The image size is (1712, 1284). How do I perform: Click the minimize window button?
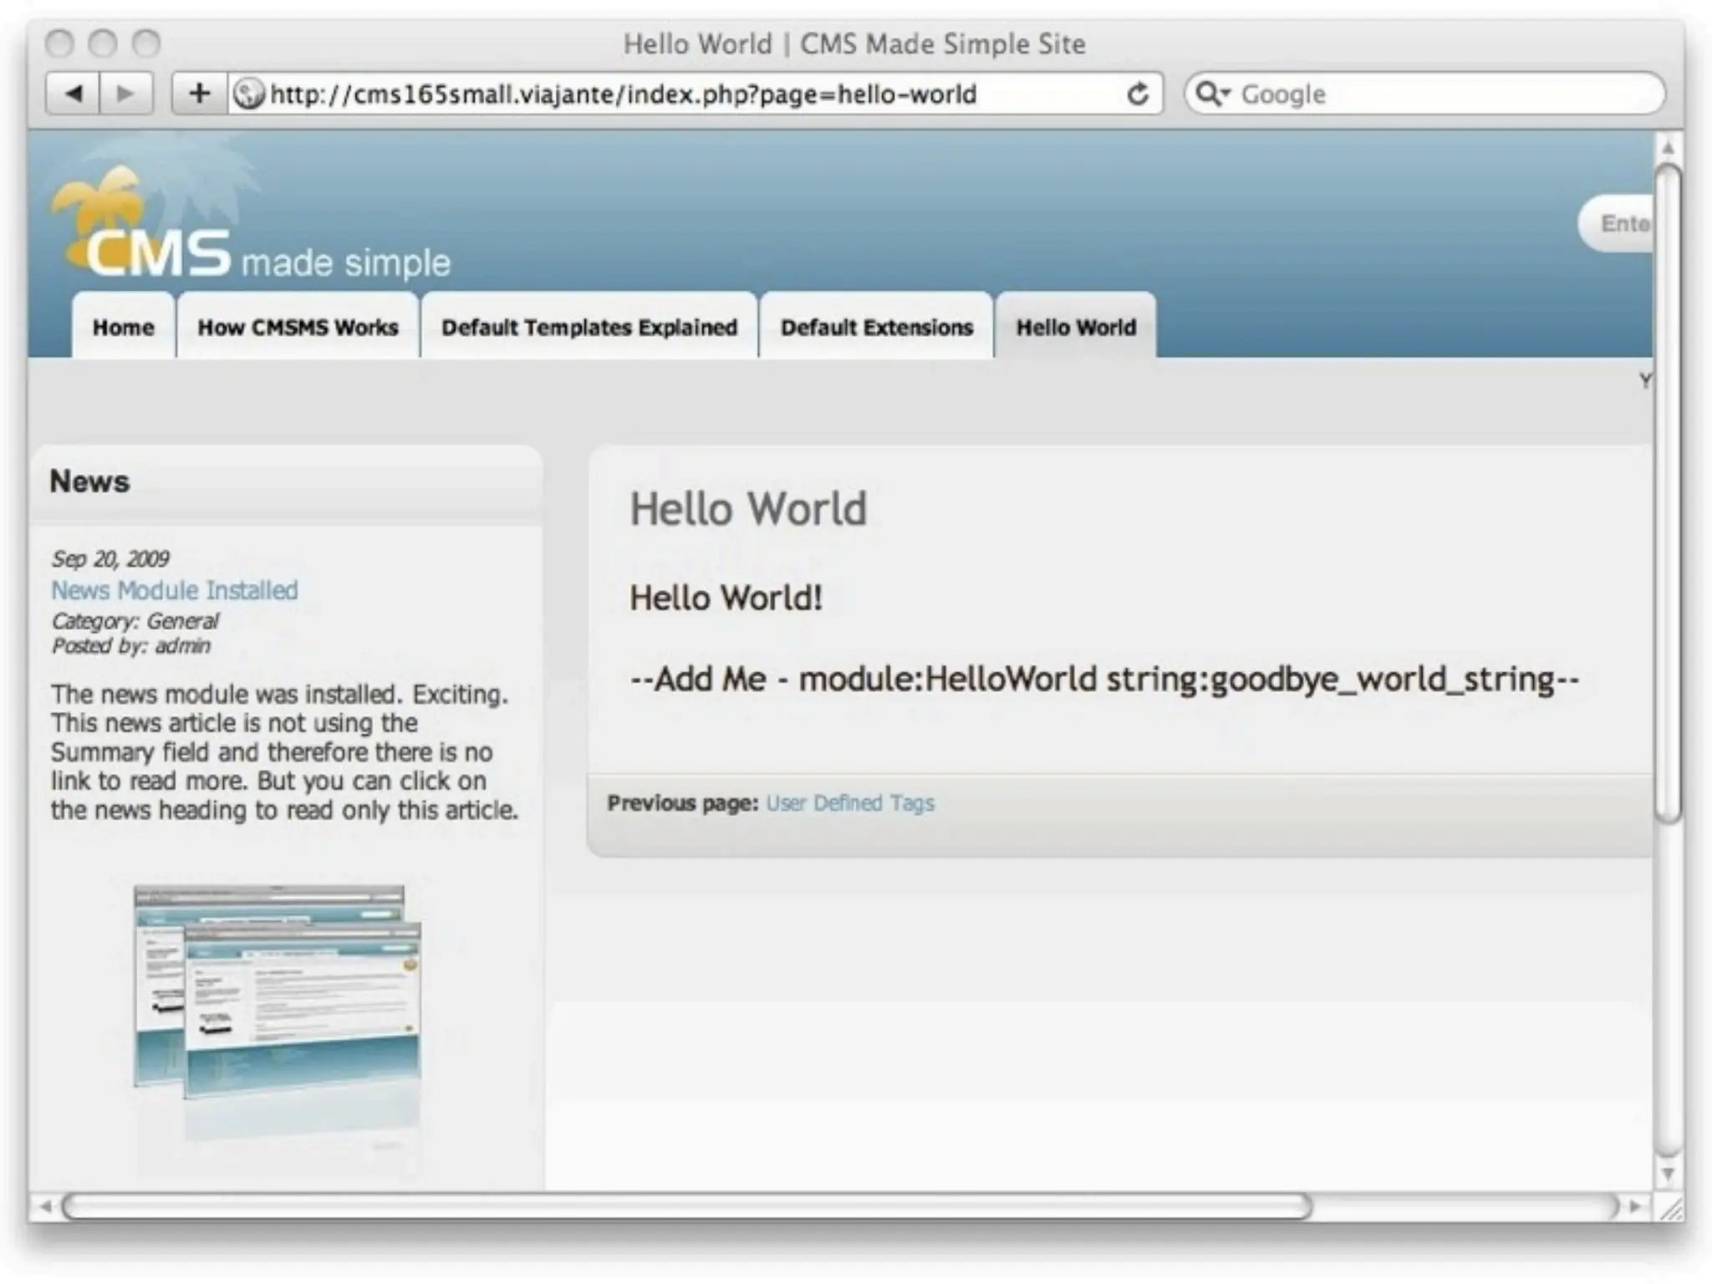click(103, 43)
